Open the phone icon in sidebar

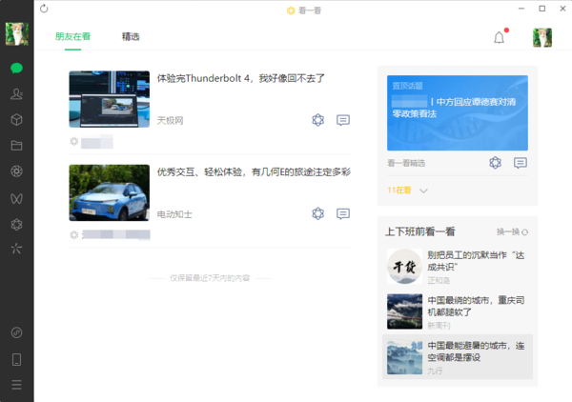click(x=16, y=359)
